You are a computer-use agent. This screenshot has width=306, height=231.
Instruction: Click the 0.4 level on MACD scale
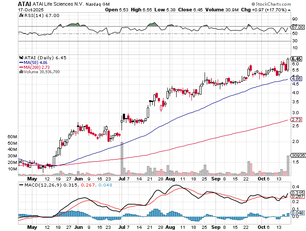coord(296,187)
